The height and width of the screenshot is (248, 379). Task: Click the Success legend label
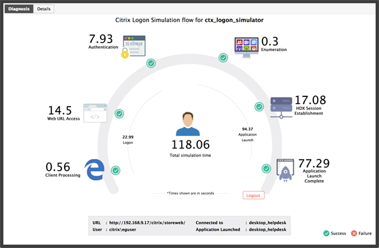[x=339, y=233]
